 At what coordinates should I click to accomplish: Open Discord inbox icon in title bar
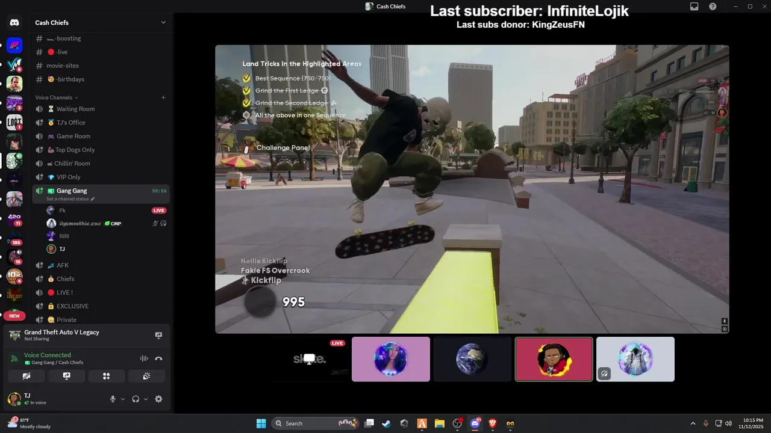coord(695,7)
